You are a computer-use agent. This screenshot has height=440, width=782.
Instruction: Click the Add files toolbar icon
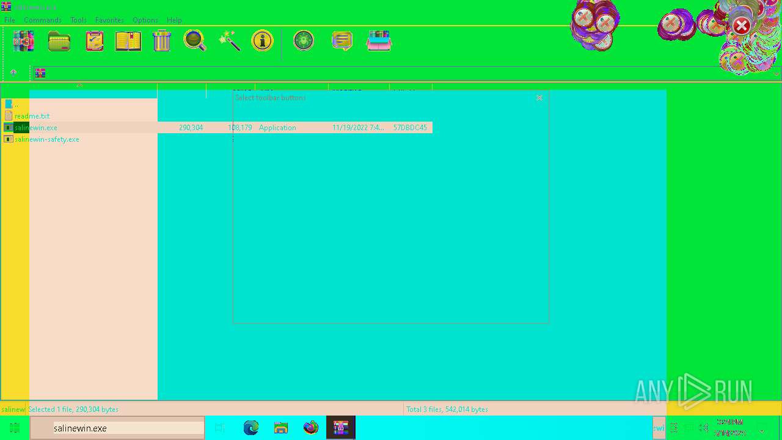[23, 41]
